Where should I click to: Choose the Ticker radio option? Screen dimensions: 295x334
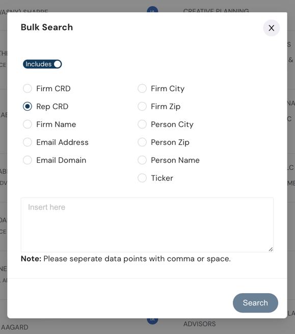(x=142, y=178)
